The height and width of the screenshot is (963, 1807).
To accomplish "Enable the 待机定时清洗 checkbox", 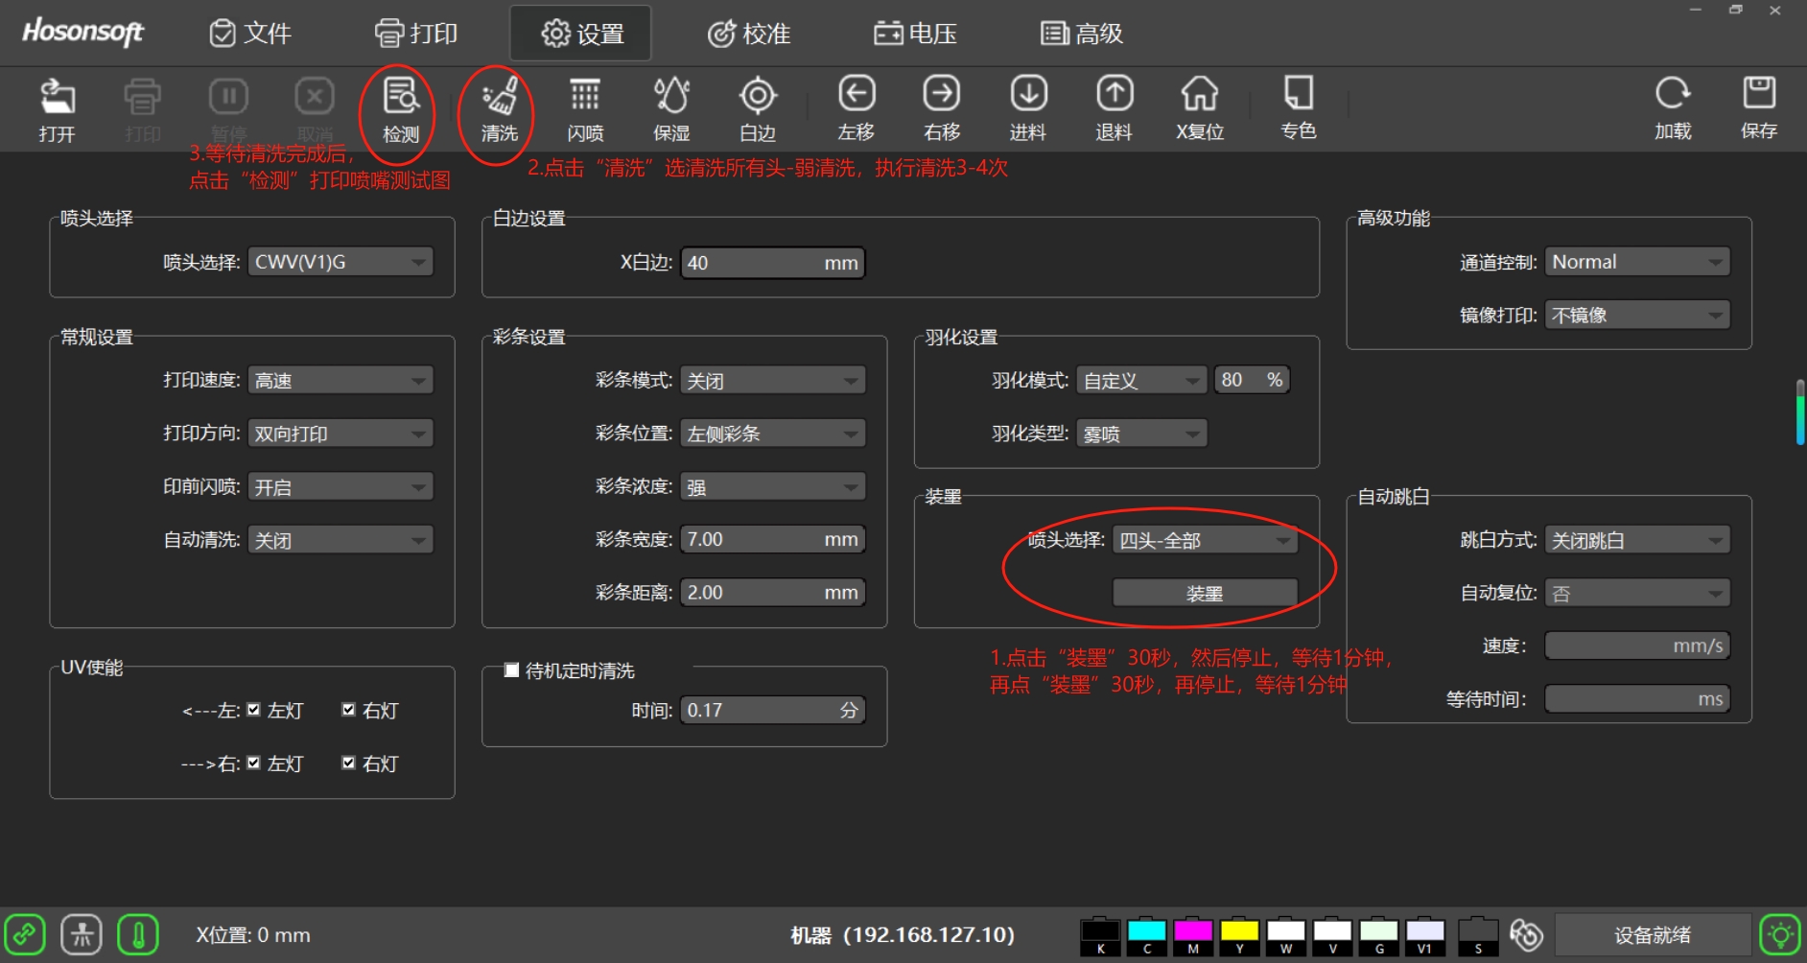I will coord(512,670).
